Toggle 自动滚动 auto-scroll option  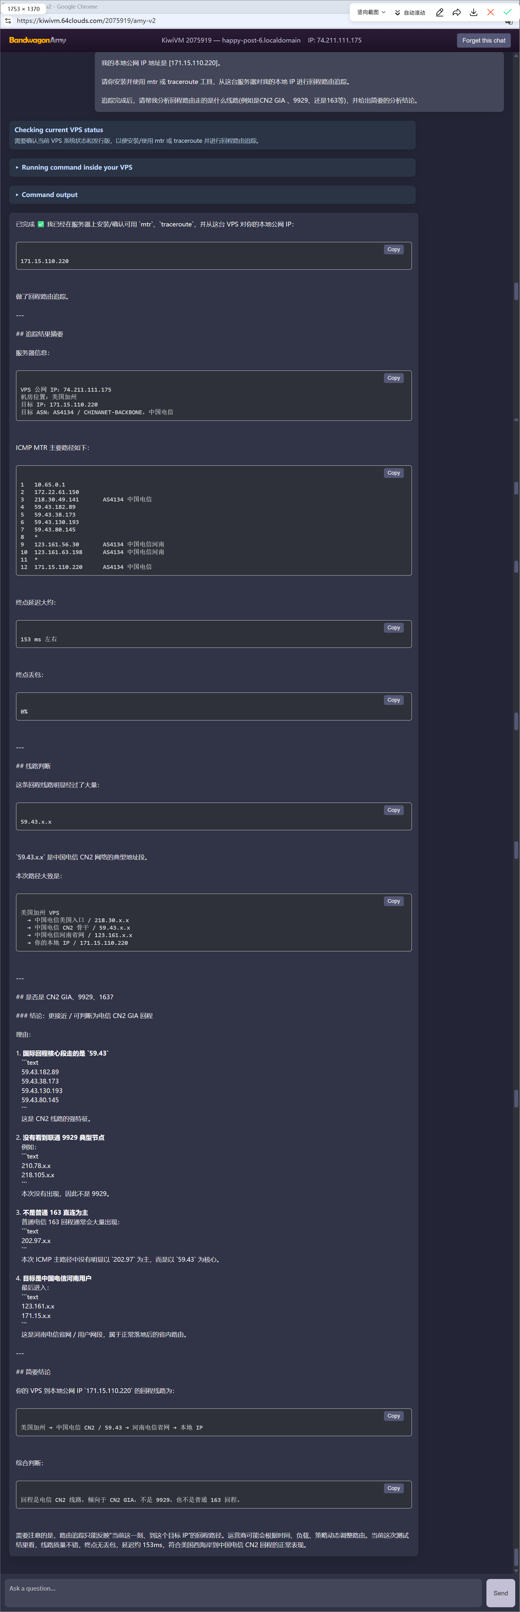[x=410, y=12]
